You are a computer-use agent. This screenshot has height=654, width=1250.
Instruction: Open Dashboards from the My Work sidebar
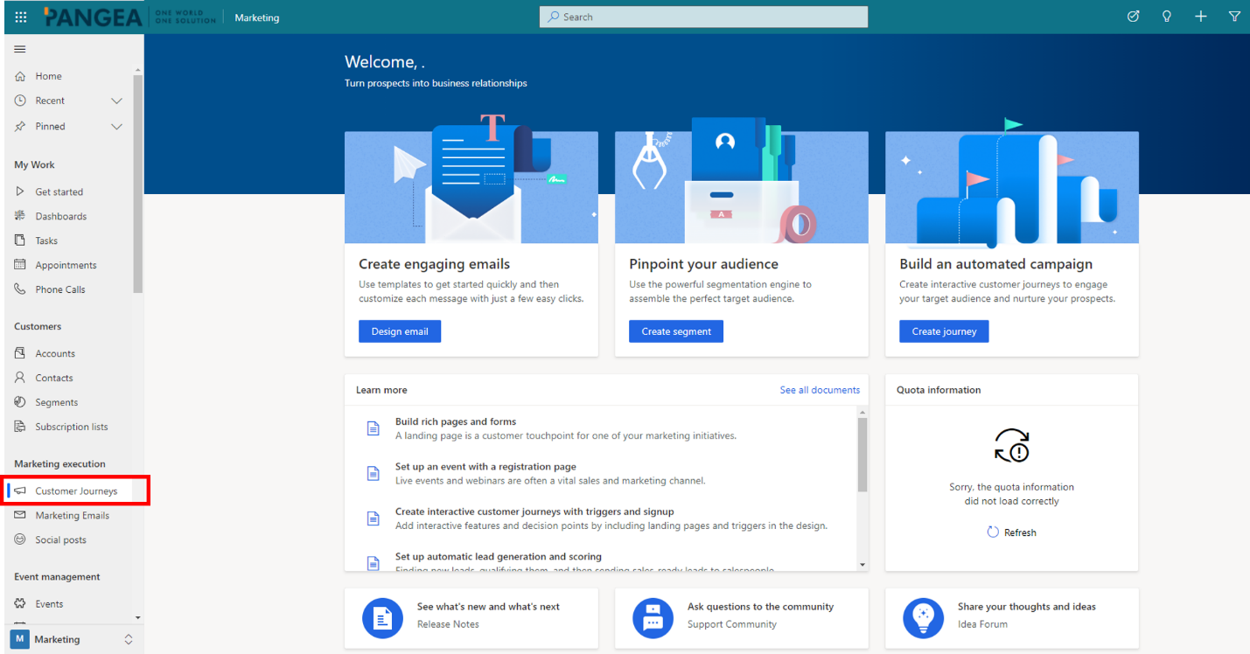[x=62, y=216]
